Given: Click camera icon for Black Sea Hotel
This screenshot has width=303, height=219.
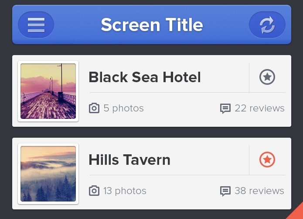Looking at the screenshot, I should (94, 108).
